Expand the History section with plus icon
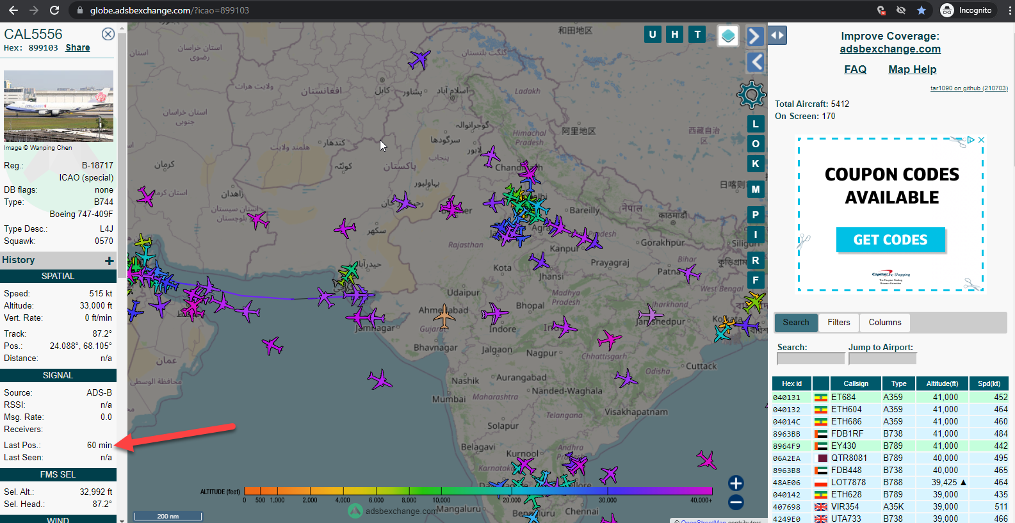1015x523 pixels. tap(110, 261)
